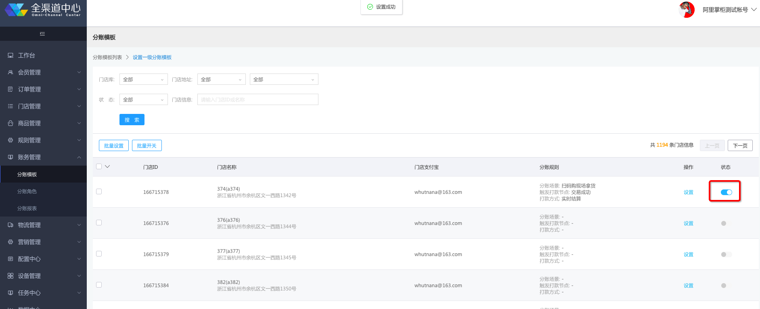Click 设置 for store 166715379
Screen dimensions: 760x309
coord(689,254)
